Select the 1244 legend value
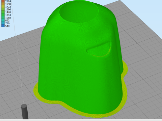 (x=8, y=15)
